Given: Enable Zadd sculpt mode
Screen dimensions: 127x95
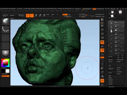Looking at the screenshot, I should pos(65,15).
